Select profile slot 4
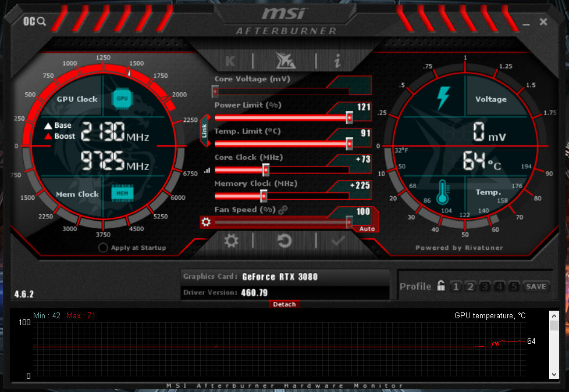 [x=499, y=286]
